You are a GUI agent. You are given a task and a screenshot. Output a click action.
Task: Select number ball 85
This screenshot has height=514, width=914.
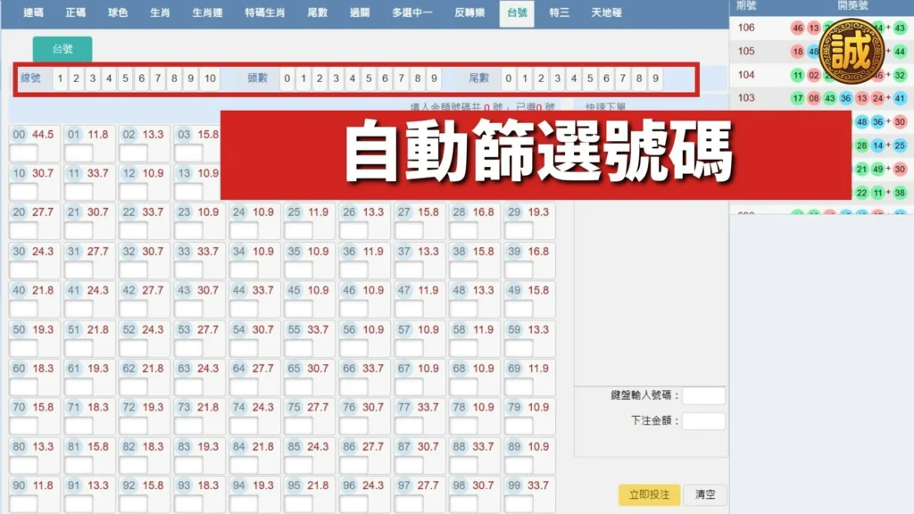coord(294,447)
